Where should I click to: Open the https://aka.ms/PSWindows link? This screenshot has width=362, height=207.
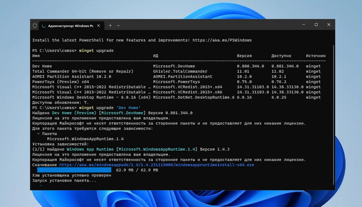(x=222, y=40)
